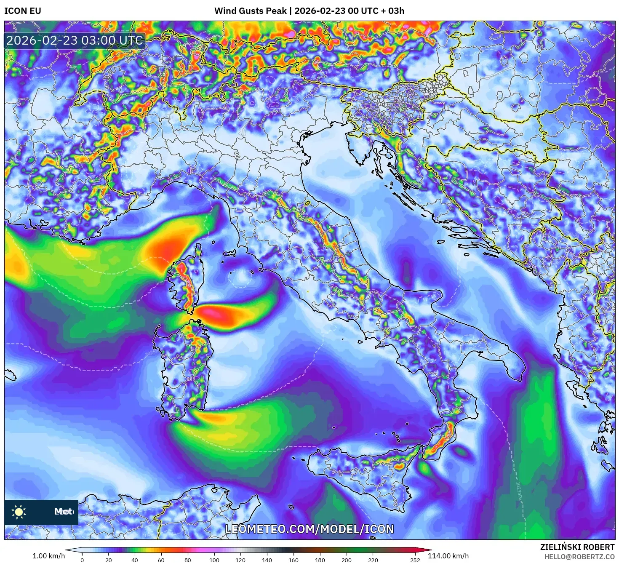This screenshot has width=619, height=563.
Task: Click the HELLO@ROBERTZ.CO email link
Action: pyautogui.click(x=579, y=557)
